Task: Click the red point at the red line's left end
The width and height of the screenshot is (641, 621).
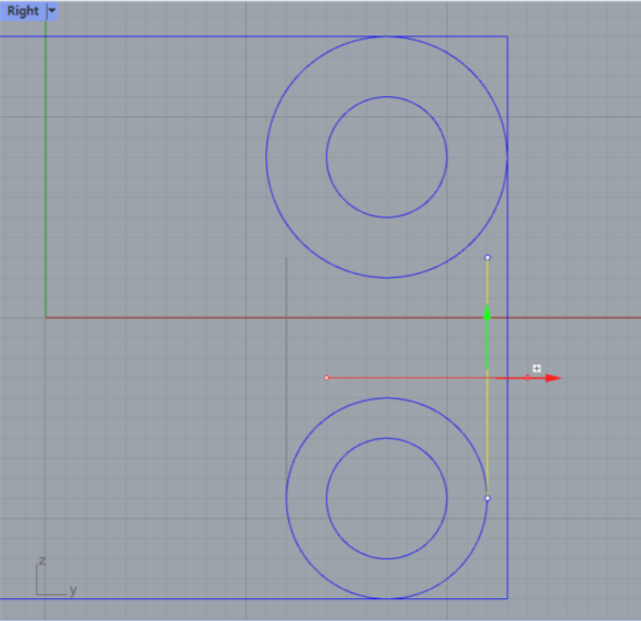Action: tap(326, 378)
